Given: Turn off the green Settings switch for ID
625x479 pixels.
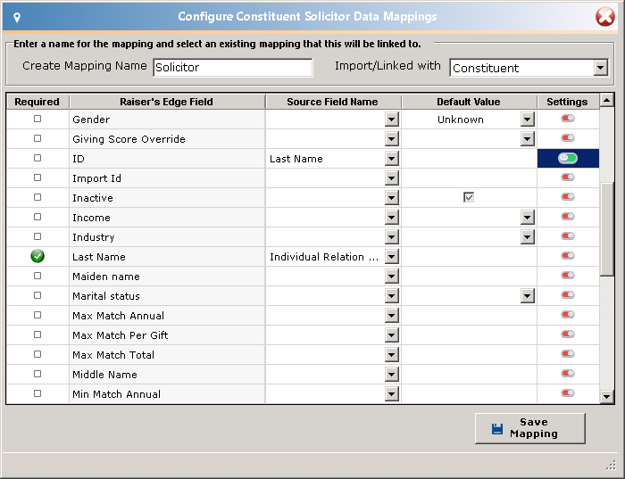Looking at the screenshot, I should (x=568, y=158).
